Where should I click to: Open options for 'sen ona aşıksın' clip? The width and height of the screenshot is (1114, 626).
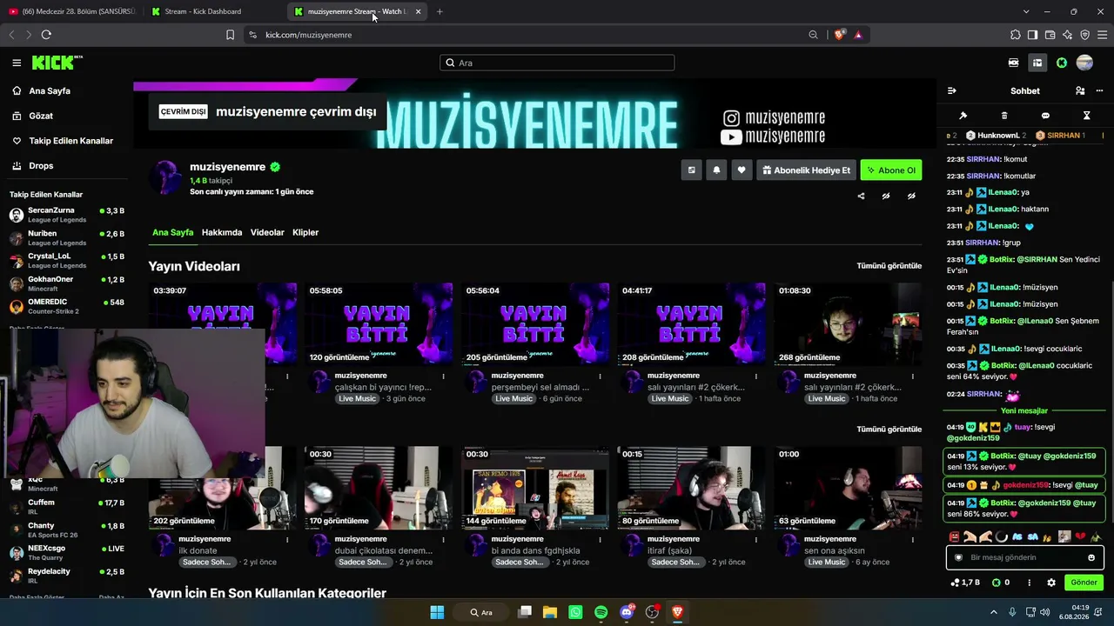[x=912, y=540]
